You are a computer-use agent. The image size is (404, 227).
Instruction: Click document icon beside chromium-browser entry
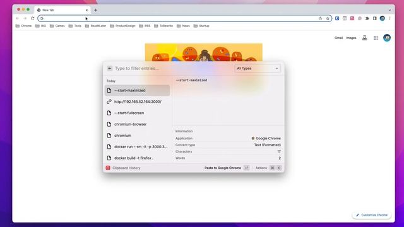[109, 124]
